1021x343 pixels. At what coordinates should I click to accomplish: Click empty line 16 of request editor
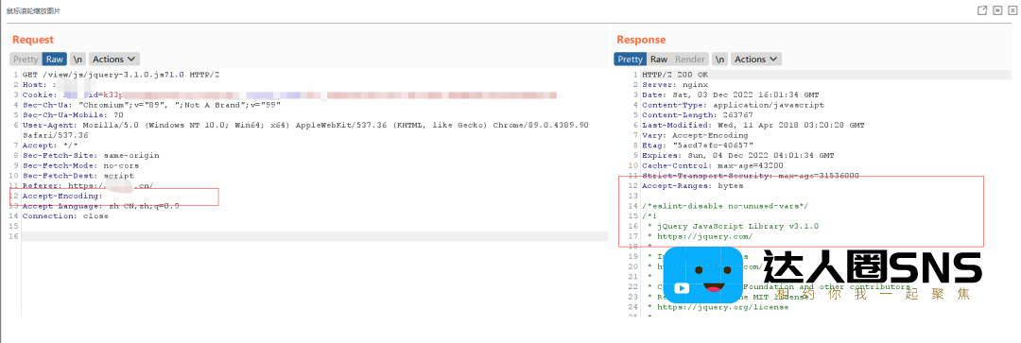(315, 236)
